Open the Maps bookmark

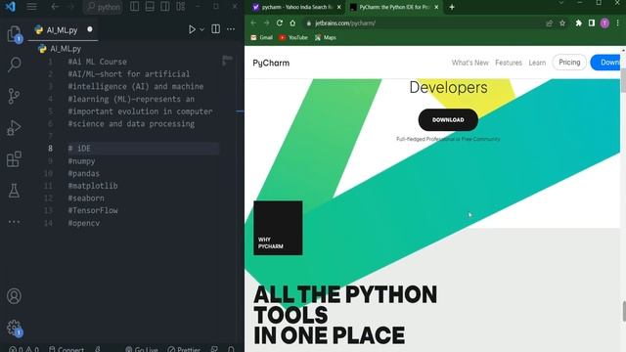pos(326,37)
